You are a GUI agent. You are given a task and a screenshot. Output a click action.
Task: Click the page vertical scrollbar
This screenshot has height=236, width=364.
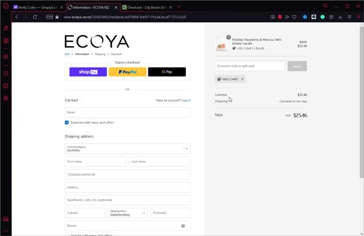click(x=362, y=102)
